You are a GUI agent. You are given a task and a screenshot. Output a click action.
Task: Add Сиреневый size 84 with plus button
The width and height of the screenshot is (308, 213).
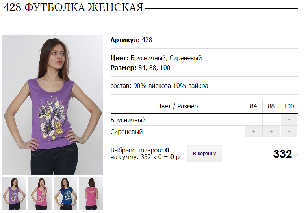coord(253,132)
